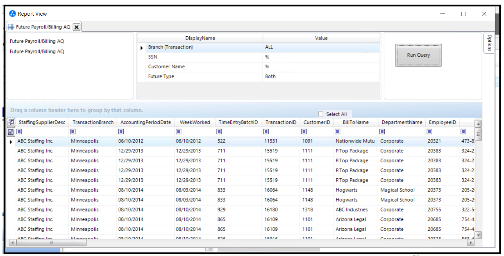Click the grid's vertical scrollbar down arrow
The width and height of the screenshot is (504, 256).
[478, 235]
